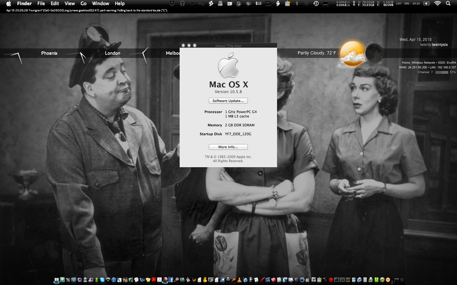This screenshot has height=285, width=457.
Task: Click the Software Update... button
Action: [x=228, y=101]
